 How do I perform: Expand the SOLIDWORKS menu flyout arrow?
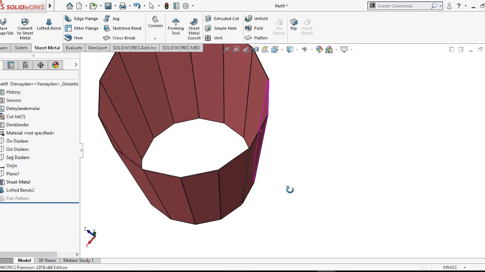[x=50, y=6]
